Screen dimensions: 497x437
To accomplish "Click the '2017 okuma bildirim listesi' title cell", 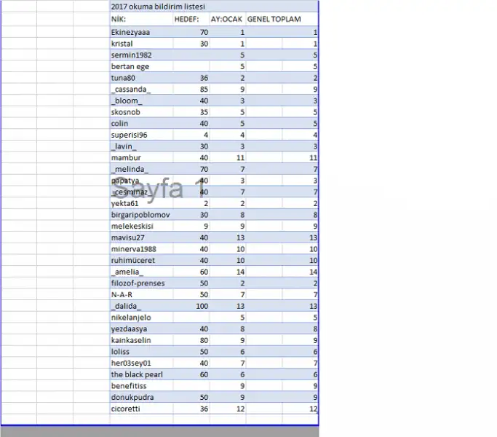I will click(x=149, y=7).
